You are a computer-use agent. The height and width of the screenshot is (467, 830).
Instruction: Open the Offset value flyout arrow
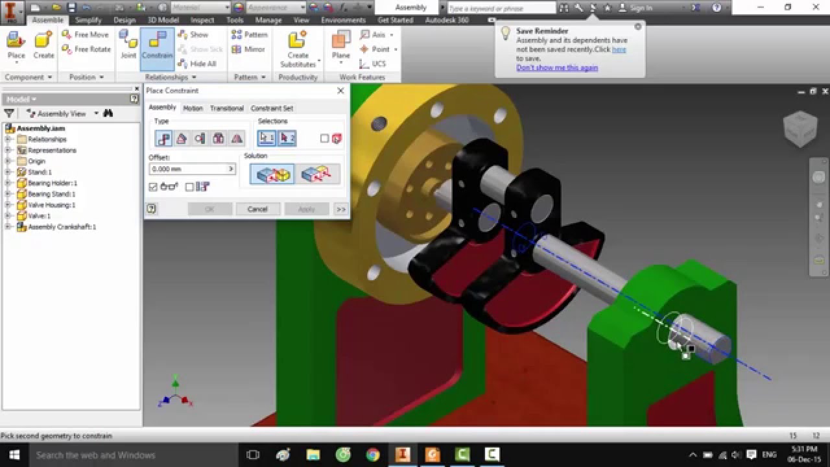pos(231,169)
